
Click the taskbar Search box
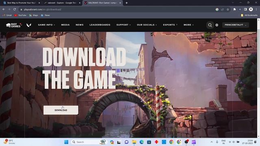(x=89, y=142)
